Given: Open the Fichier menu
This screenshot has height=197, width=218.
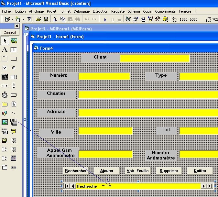Looking at the screenshot, I should click(x=7, y=11).
